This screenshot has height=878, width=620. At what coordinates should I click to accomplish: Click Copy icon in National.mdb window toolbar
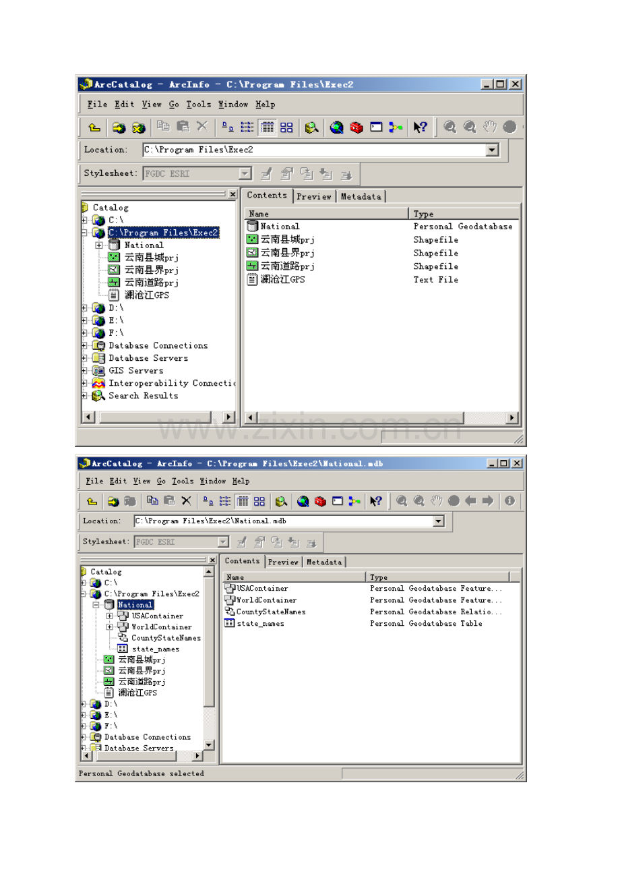pos(153,500)
